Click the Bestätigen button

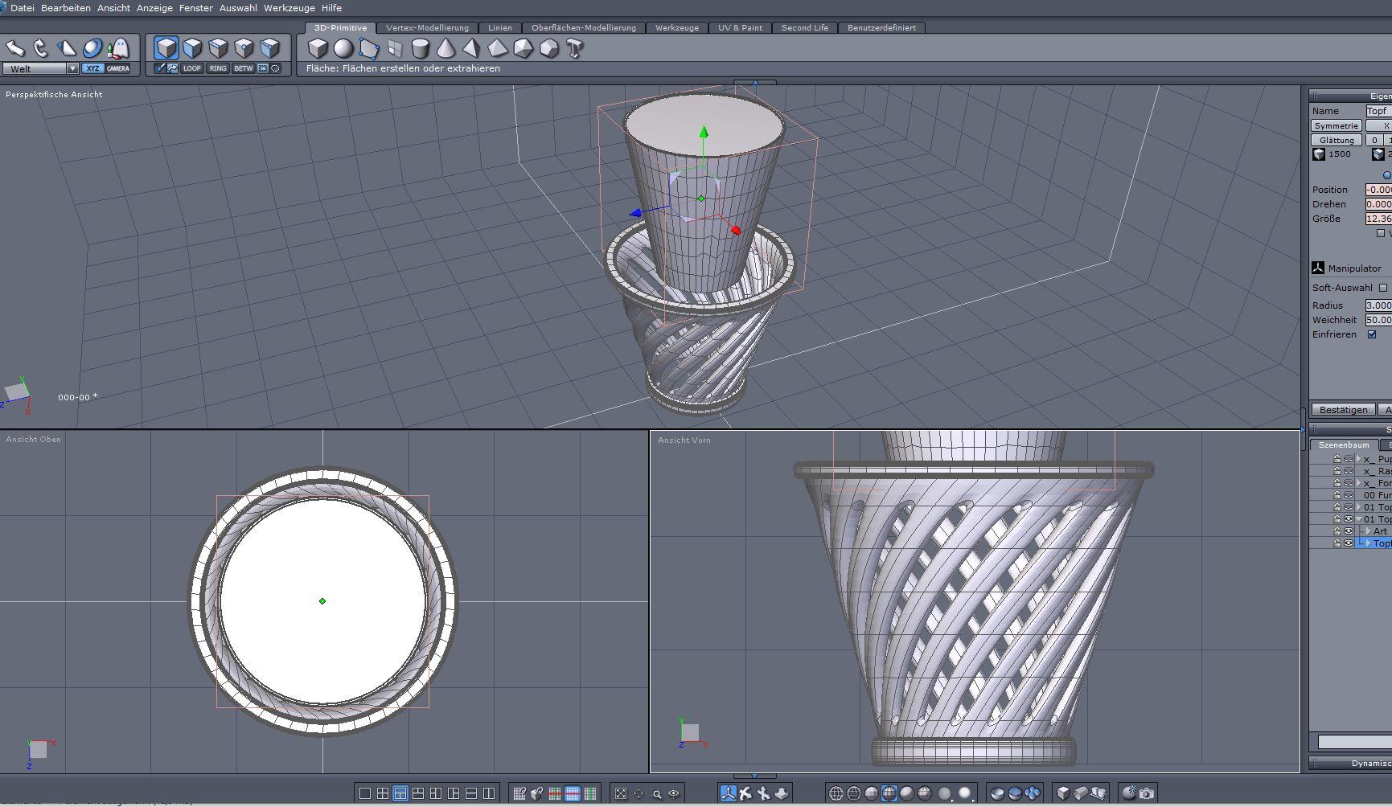(1343, 410)
